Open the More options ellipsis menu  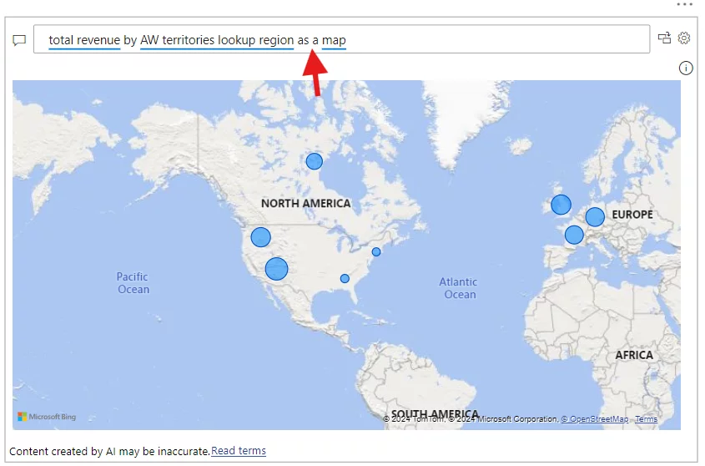point(685,4)
